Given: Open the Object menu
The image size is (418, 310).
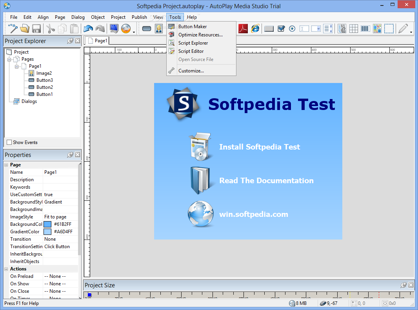Looking at the screenshot, I should coord(98,17).
